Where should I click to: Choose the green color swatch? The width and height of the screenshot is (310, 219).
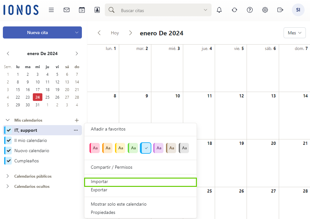(x=133, y=148)
